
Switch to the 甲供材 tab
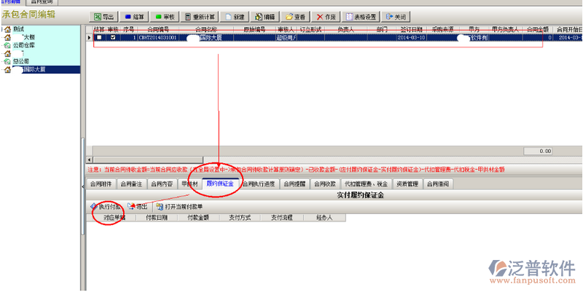point(189,184)
